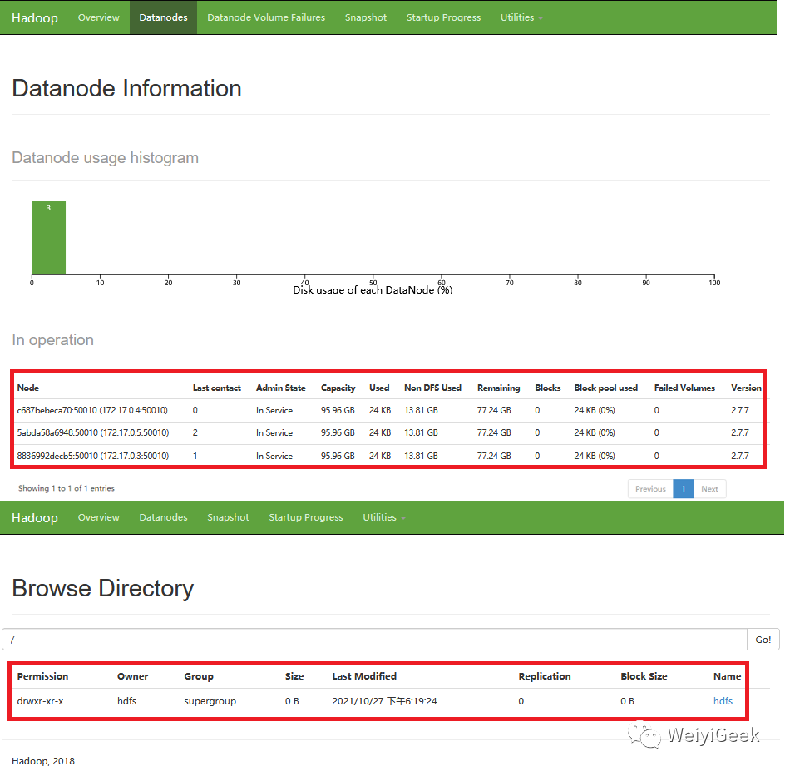
Task: Click the Block Size column header
Action: click(644, 676)
